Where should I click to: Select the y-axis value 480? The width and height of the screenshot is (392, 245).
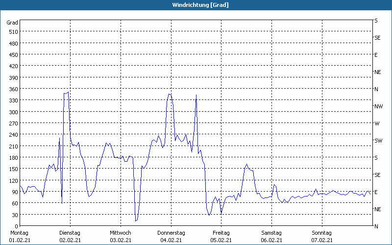(14, 44)
